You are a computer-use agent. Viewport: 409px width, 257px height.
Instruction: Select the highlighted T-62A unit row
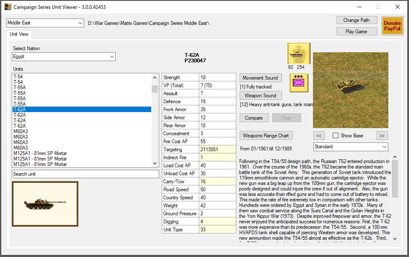(x=82, y=109)
